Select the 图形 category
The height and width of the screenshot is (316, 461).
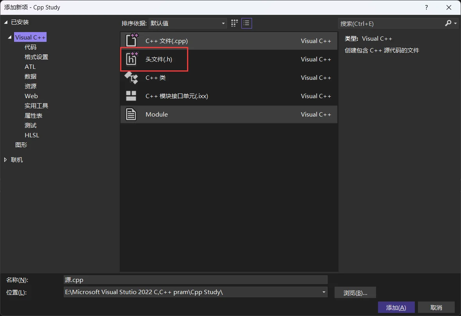click(21, 145)
